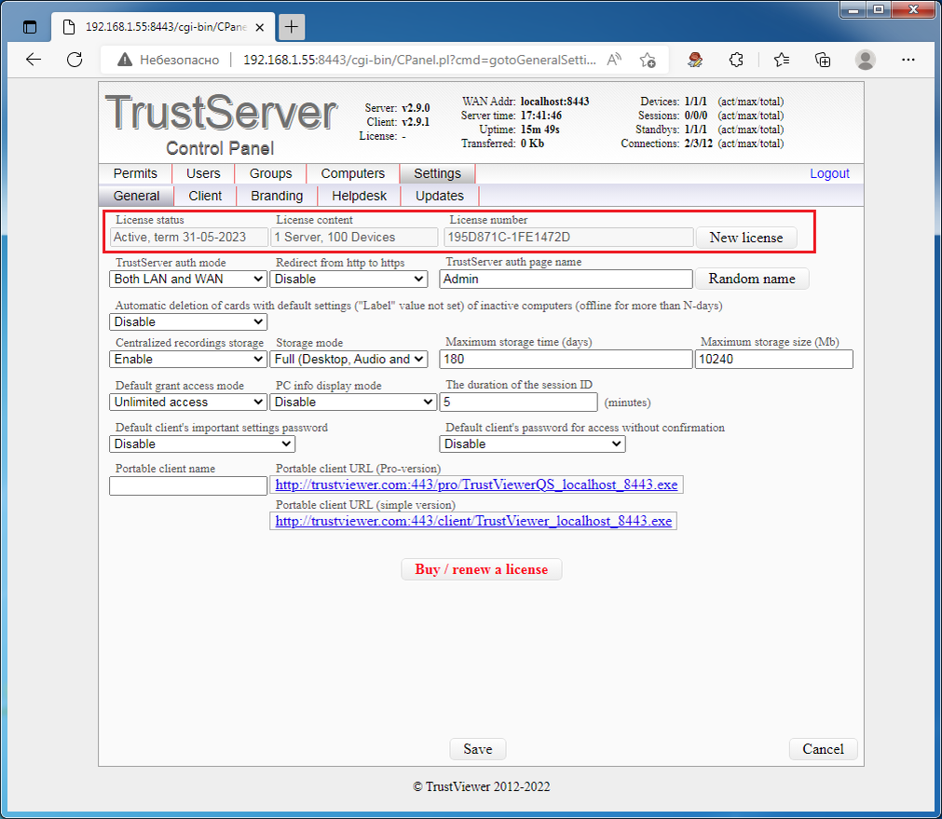This screenshot has width=942, height=819.
Task: Open TrustServer auth mode dropdown
Action: (x=188, y=279)
